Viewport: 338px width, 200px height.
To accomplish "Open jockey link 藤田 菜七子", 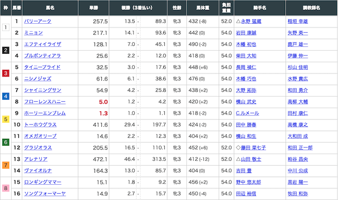I will 253,148.
